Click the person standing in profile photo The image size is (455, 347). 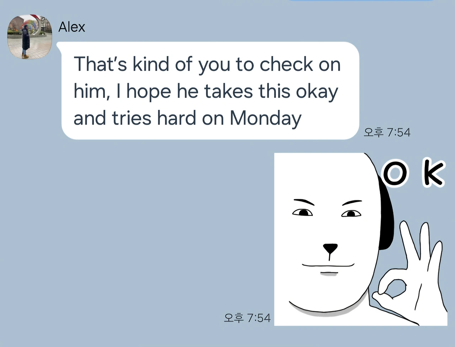coord(26,41)
